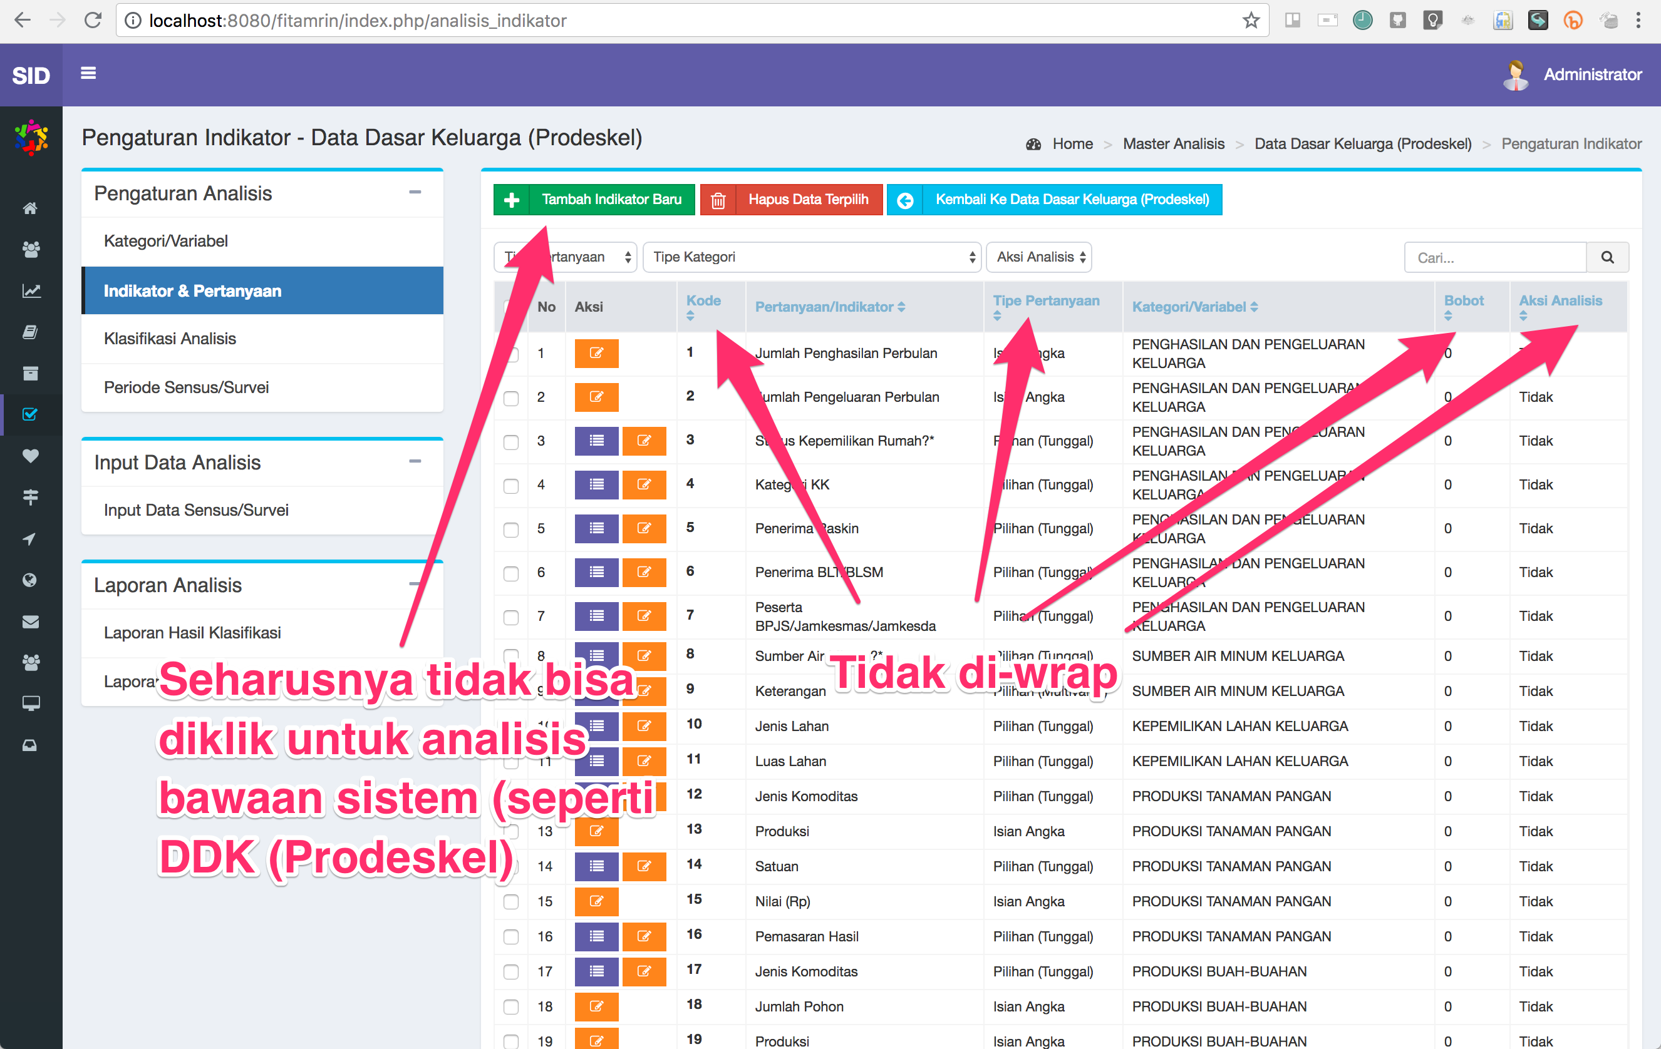
Task: Tick the checkbox for row 5 Penerima Raskin
Action: [x=510, y=530]
